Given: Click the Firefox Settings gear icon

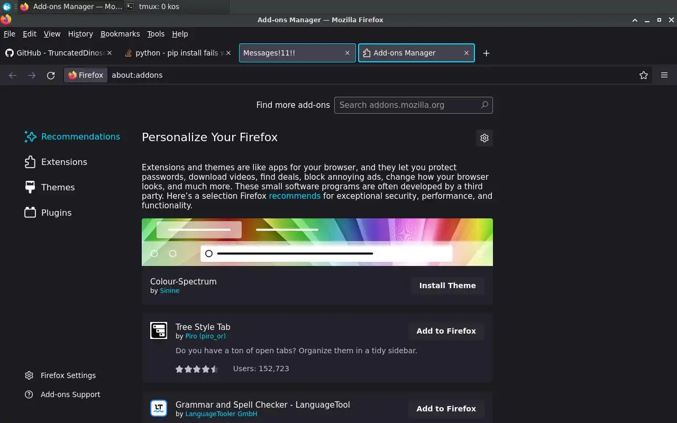Looking at the screenshot, I should (29, 375).
